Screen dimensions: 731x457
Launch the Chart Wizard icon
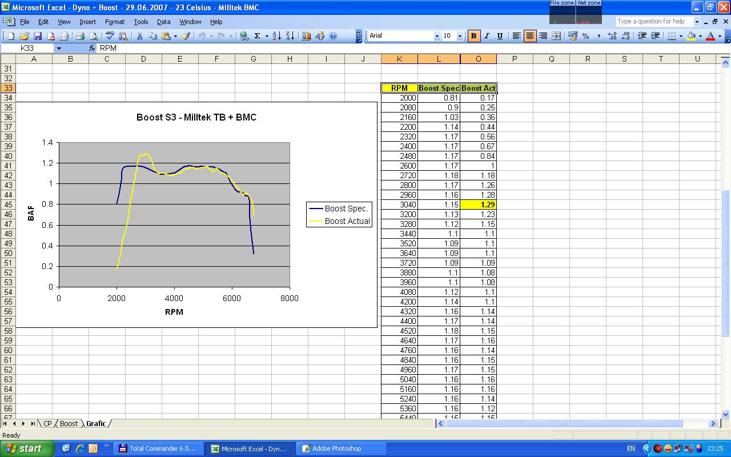pos(307,36)
